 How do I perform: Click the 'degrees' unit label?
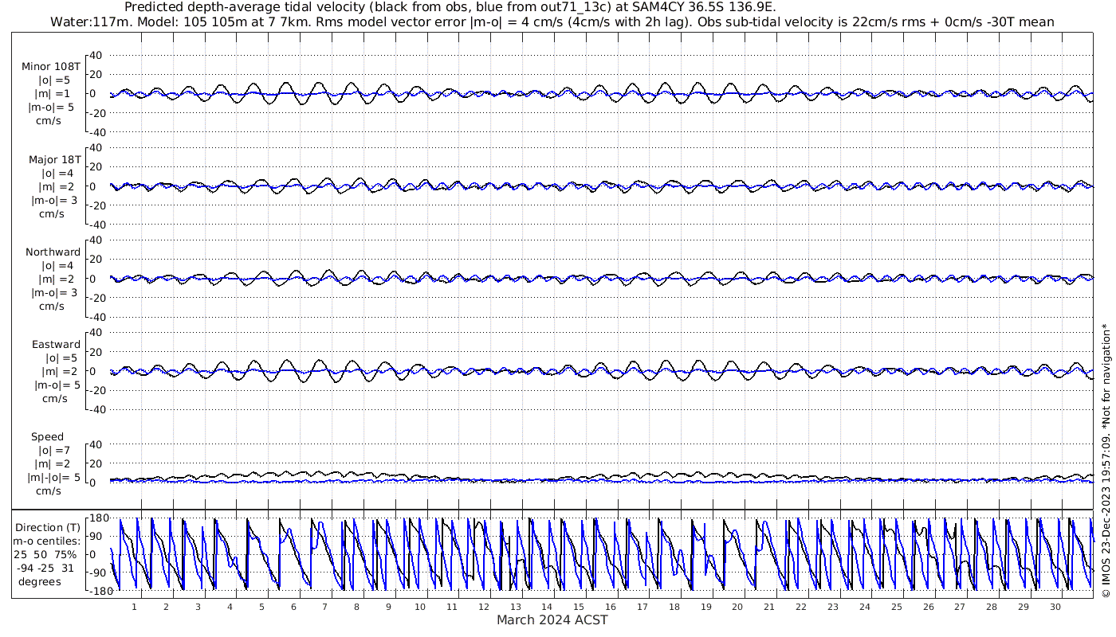pos(40,581)
